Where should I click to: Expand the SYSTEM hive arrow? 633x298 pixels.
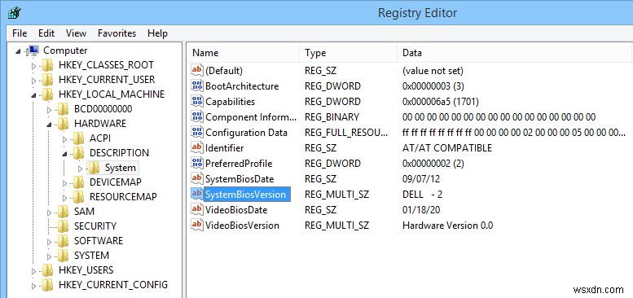(49, 256)
